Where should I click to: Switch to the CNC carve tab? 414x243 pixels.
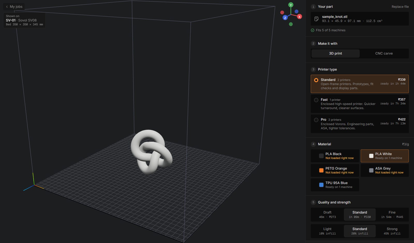384,54
